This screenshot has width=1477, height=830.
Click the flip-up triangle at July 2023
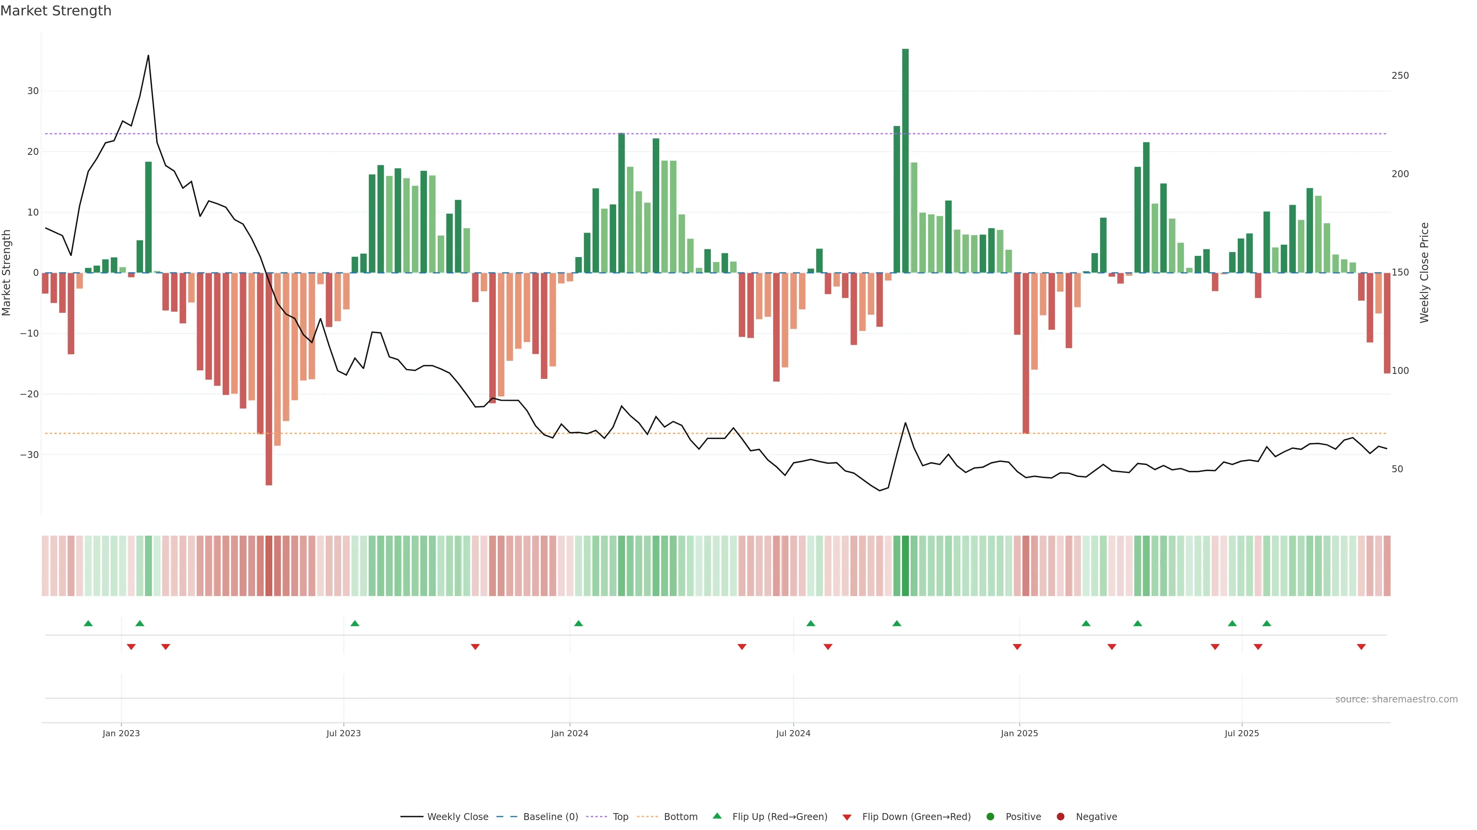tap(355, 623)
